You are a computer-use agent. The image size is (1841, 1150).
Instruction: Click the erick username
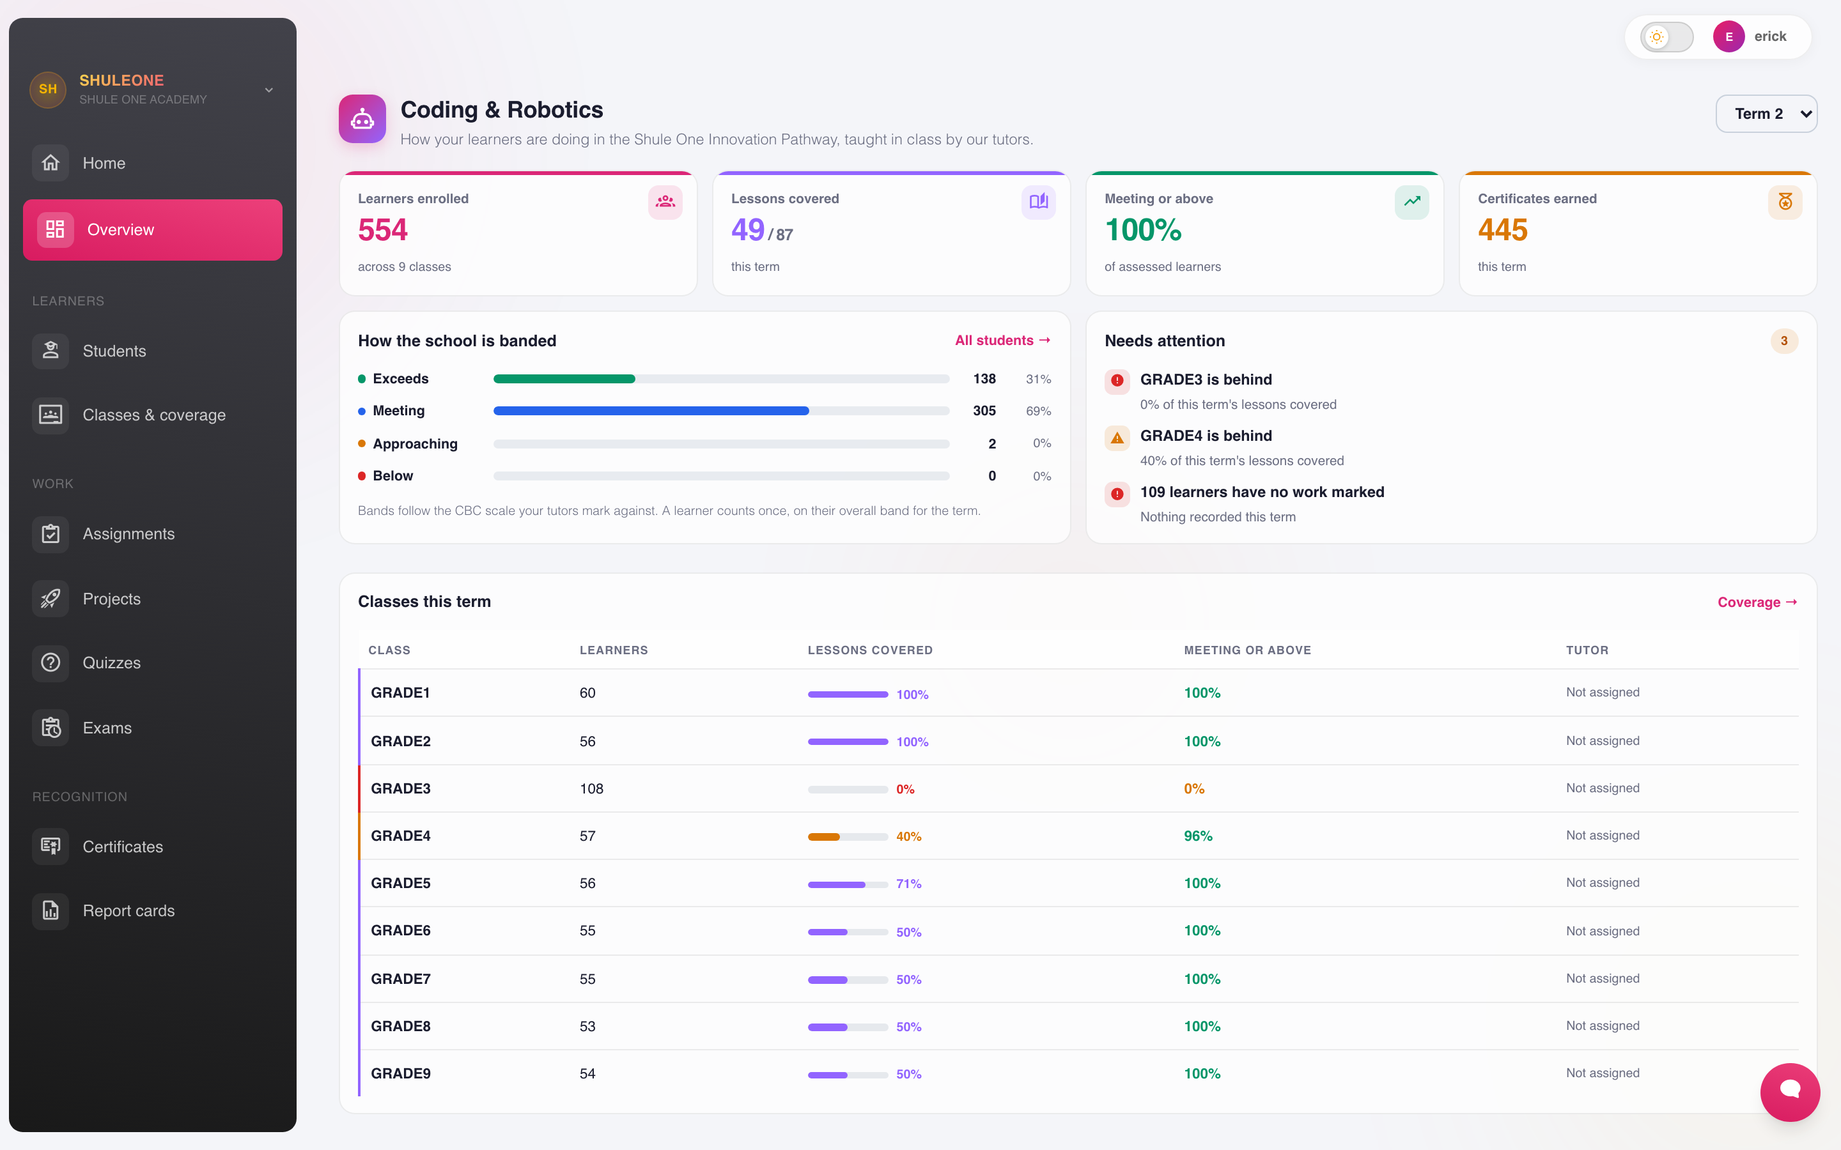coord(1770,36)
